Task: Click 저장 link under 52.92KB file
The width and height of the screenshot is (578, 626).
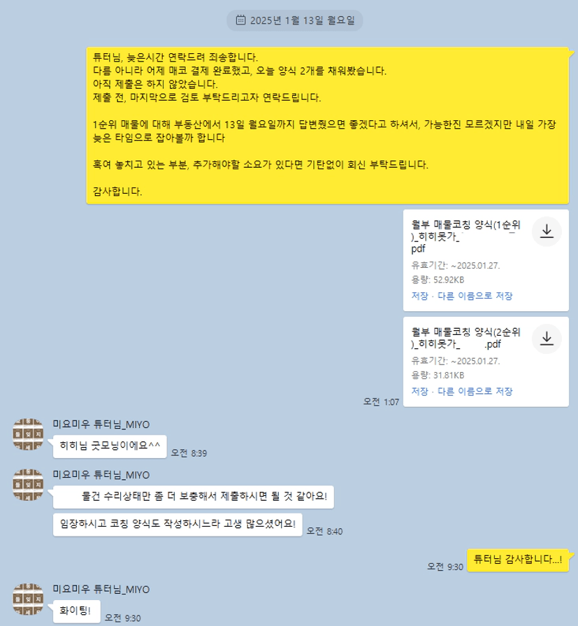Action: [x=419, y=296]
